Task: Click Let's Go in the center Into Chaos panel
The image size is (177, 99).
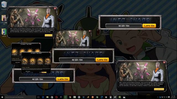Action: pos(102,60)
